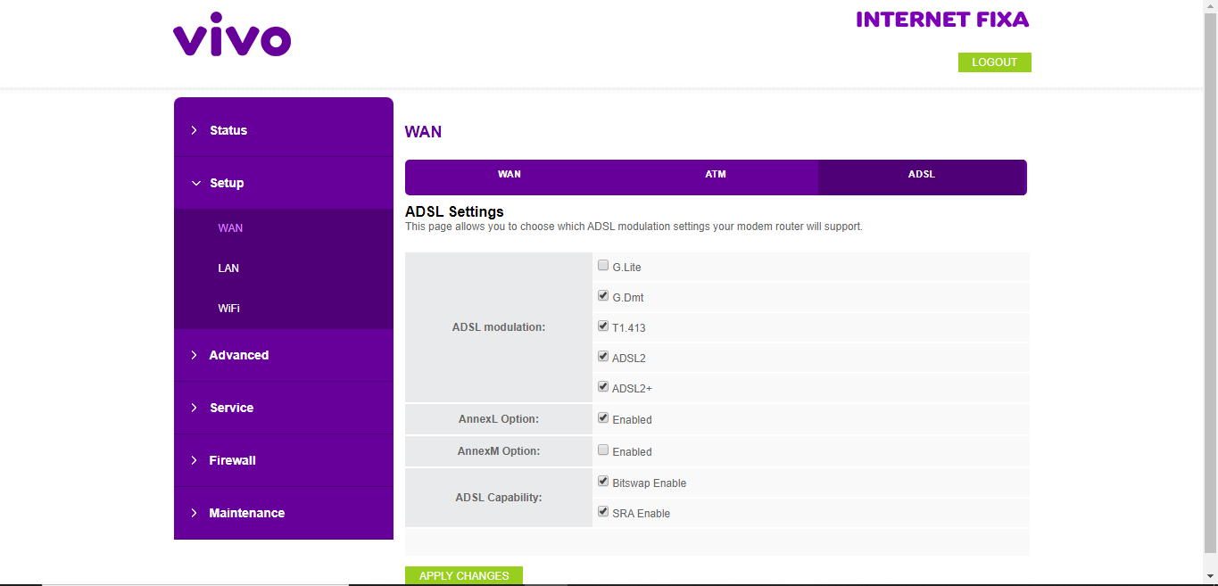
Task: Uncheck the G.Dmt modulation checkbox
Action: 603,295
